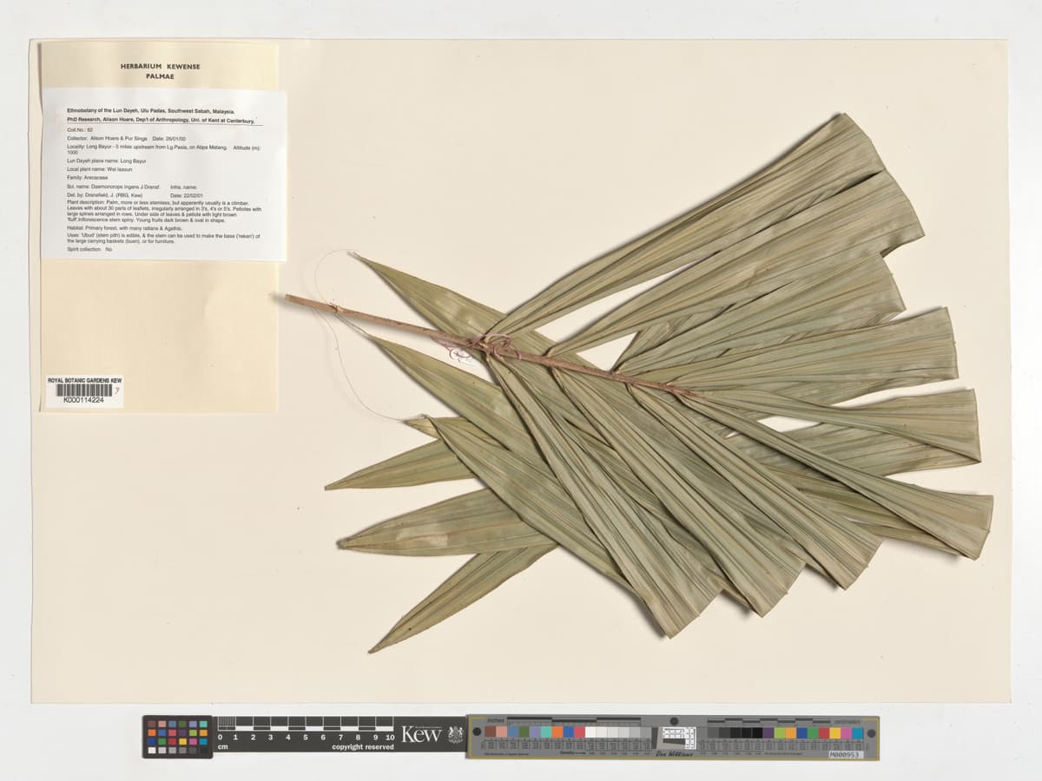Select the 'ROYAL BOTANIC GARDENS KEW' label text

pos(84,380)
